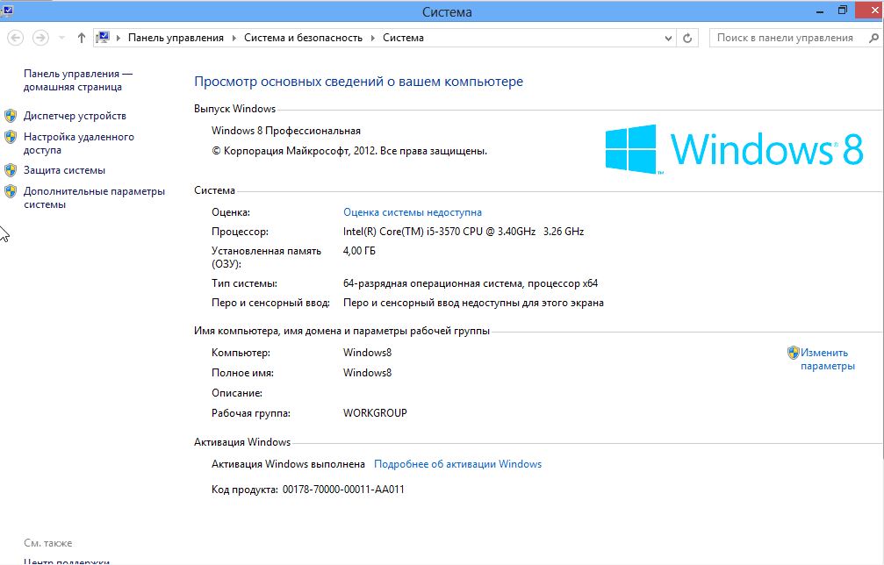
Task: Select 'Система и безопасность' breadcrumb
Action: pos(303,38)
